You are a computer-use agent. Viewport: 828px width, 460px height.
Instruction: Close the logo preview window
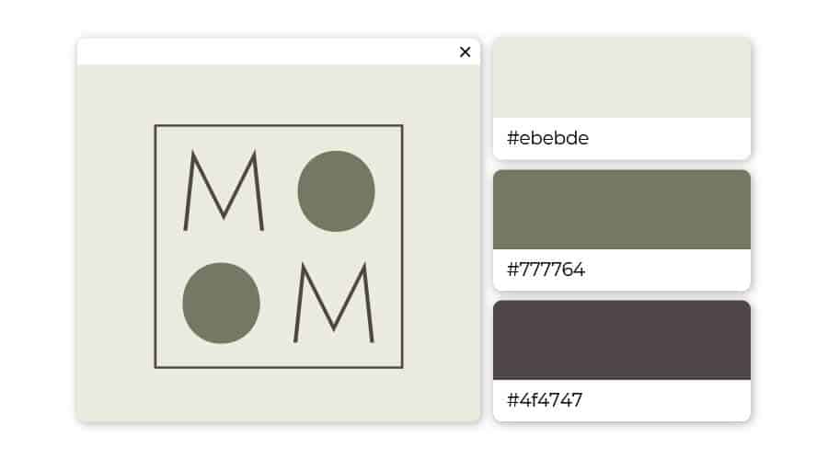465,52
